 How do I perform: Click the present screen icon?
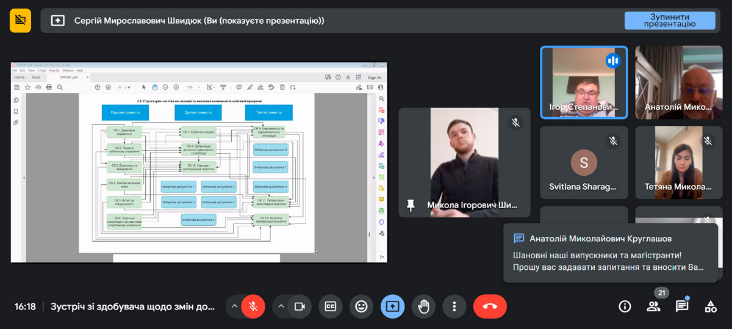392,306
